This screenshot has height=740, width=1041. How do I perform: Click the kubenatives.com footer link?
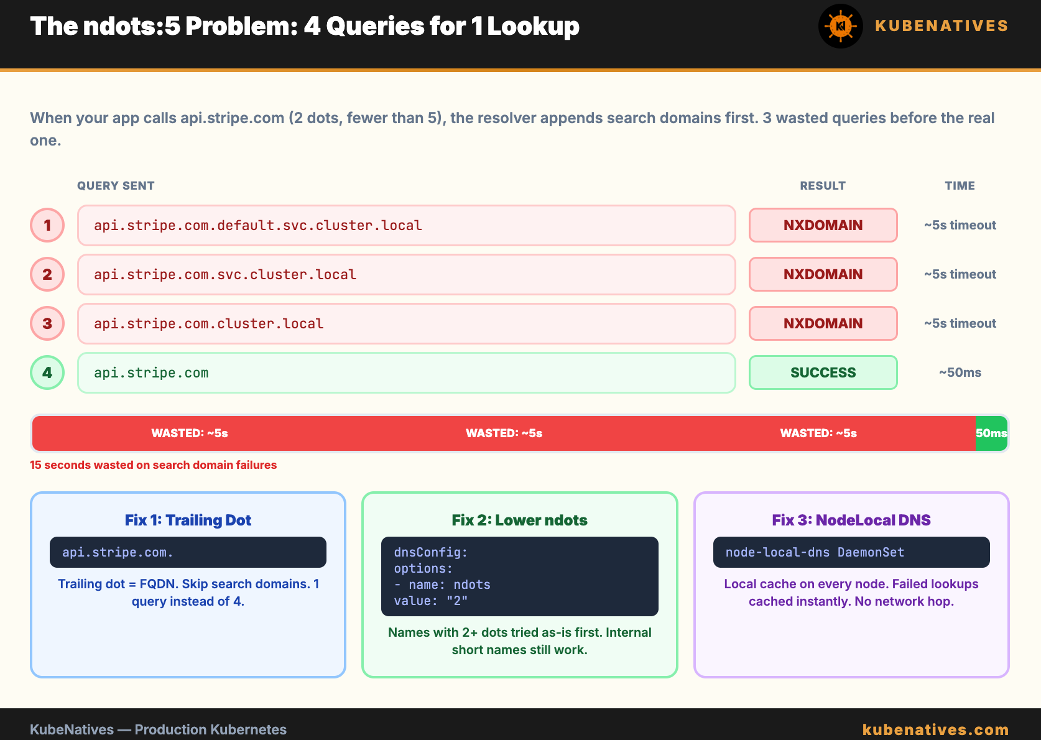(x=935, y=729)
